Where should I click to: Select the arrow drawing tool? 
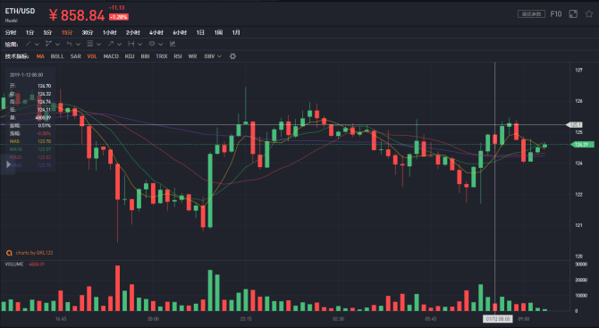(110, 44)
